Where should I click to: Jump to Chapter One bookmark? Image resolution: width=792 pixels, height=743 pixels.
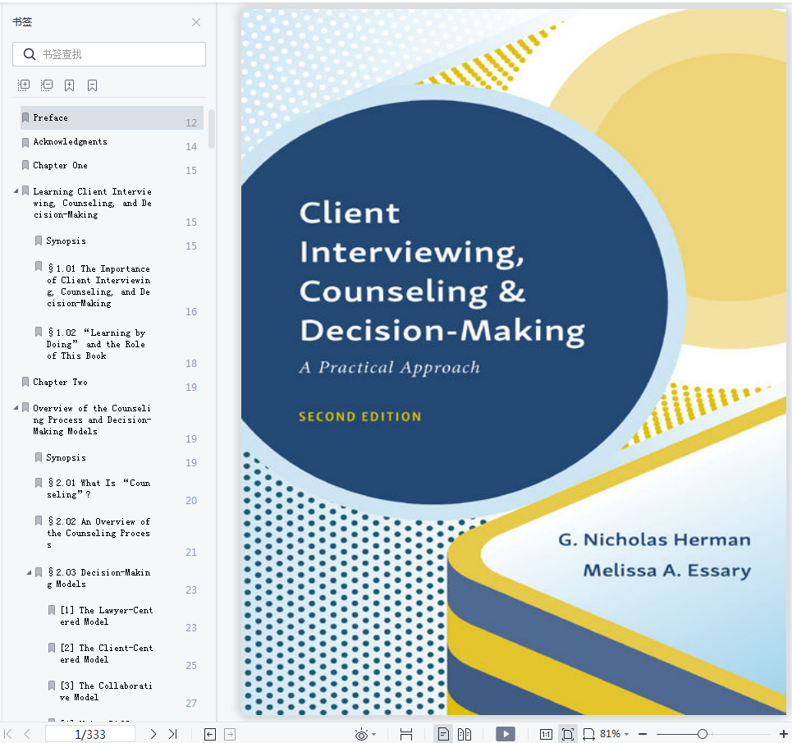tap(60, 166)
